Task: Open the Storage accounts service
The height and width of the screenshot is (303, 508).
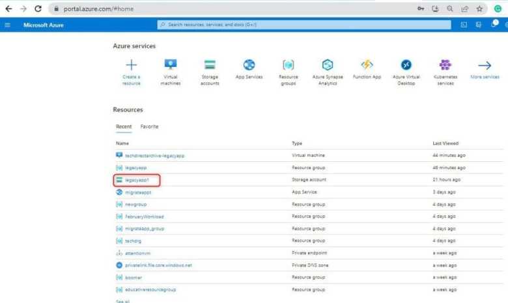Action: [210, 72]
